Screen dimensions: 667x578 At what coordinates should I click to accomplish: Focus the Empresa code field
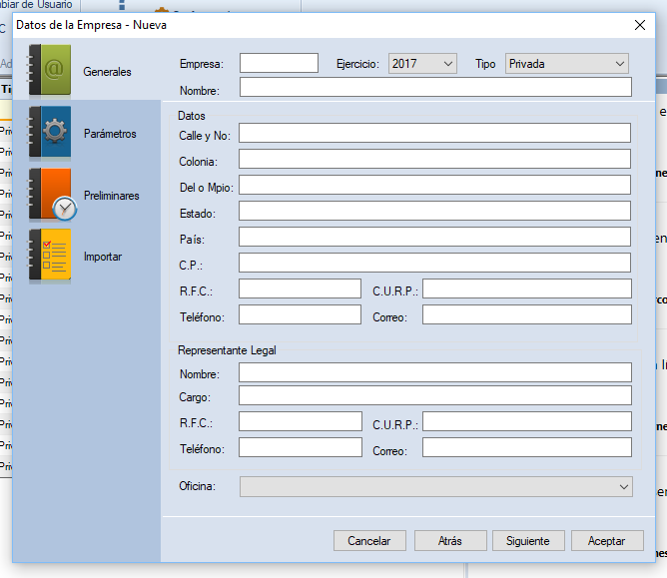click(279, 64)
